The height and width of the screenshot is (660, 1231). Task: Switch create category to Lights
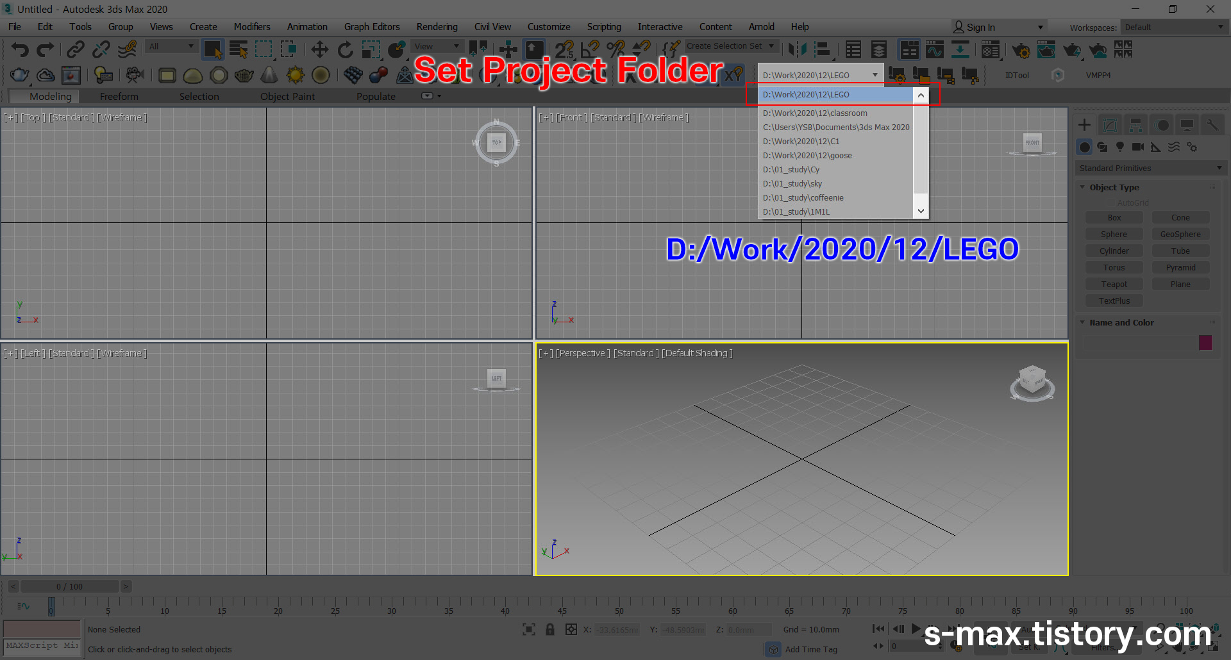pos(1120,147)
